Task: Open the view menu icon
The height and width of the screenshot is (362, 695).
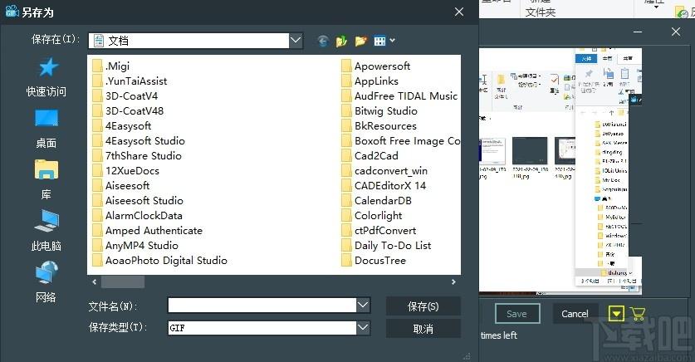Action: point(384,42)
